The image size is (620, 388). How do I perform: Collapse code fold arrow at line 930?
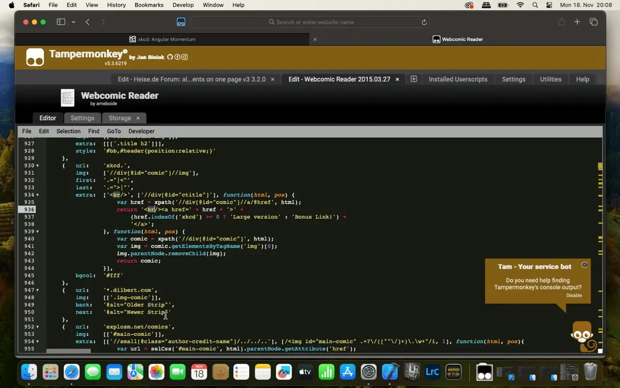(x=38, y=166)
